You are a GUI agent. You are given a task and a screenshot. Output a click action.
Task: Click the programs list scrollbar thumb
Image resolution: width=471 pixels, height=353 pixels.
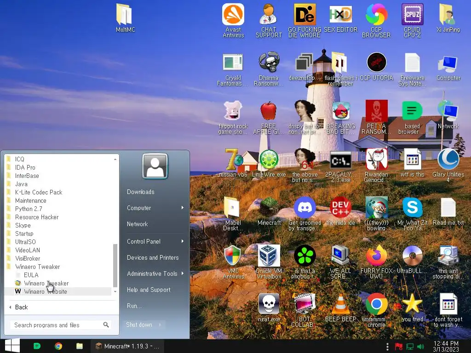(115, 265)
